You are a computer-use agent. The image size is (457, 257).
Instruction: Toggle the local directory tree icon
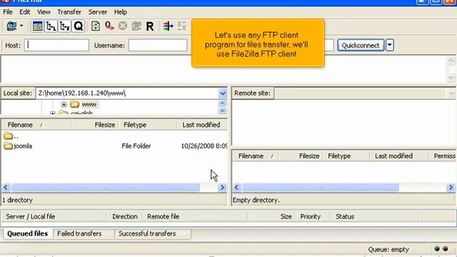coord(51,26)
